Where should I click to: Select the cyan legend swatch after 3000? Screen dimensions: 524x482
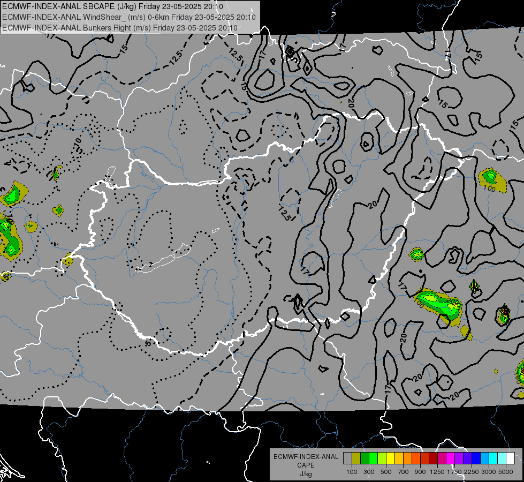tap(493, 458)
